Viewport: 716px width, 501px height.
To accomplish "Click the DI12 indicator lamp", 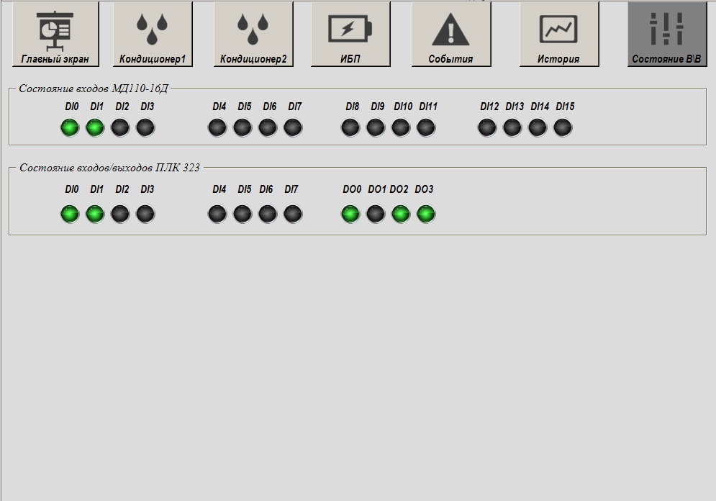I will tap(487, 128).
